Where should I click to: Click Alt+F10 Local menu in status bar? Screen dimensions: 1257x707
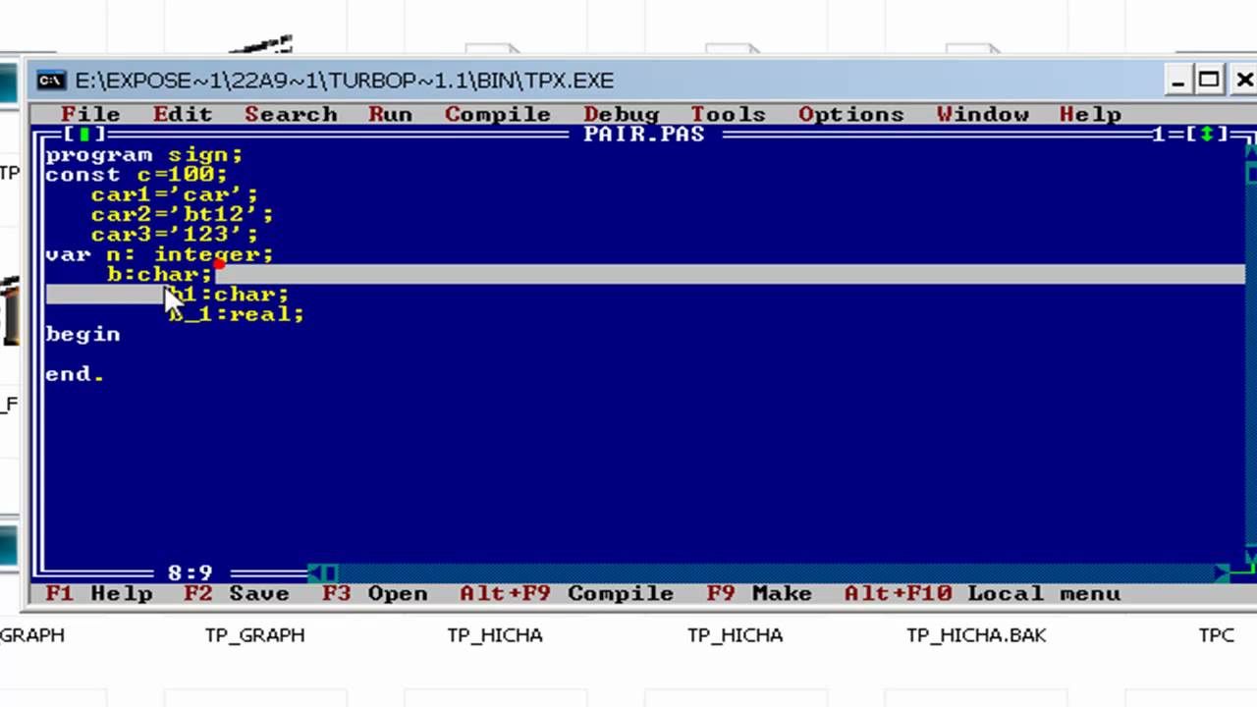pyautogui.click(x=982, y=594)
